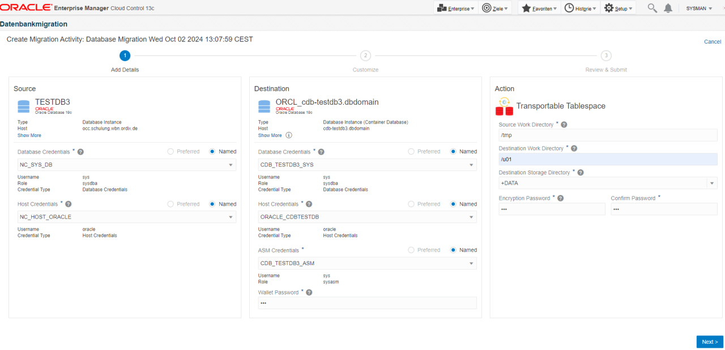The height and width of the screenshot is (350, 725).
Task: Select Named for destination Host Credentials
Action: pyautogui.click(x=453, y=204)
